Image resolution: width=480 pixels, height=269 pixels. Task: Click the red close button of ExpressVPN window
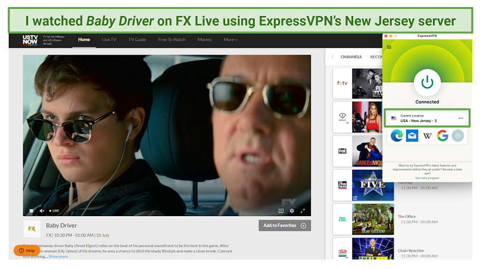(x=386, y=36)
